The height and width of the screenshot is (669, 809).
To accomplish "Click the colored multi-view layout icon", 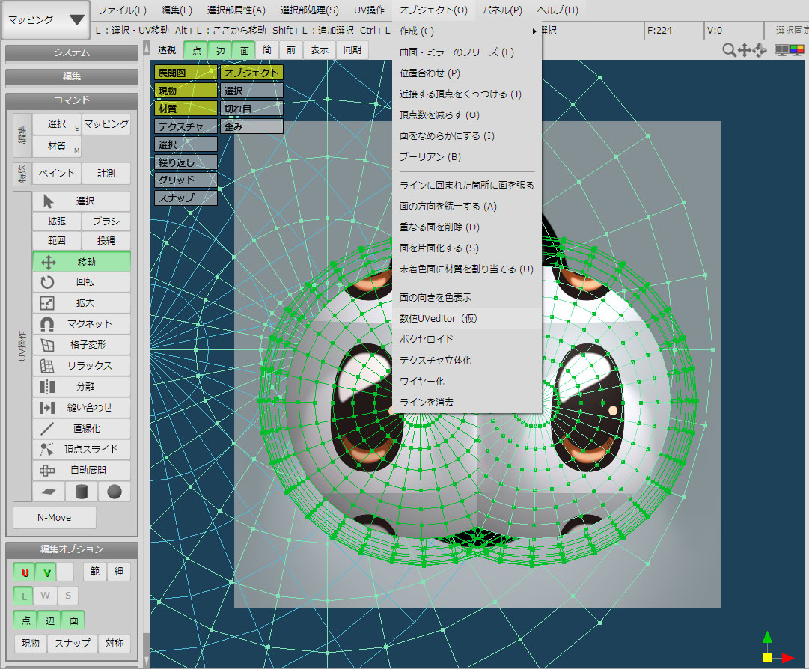I will [797, 50].
